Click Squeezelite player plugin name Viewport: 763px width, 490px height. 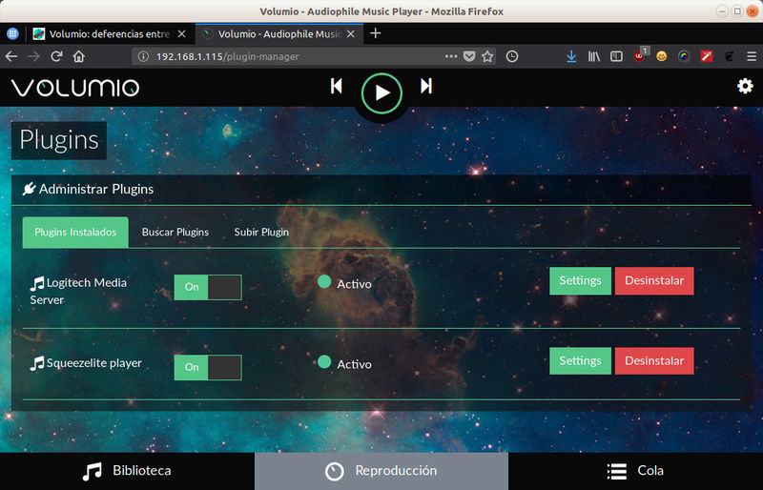point(86,363)
